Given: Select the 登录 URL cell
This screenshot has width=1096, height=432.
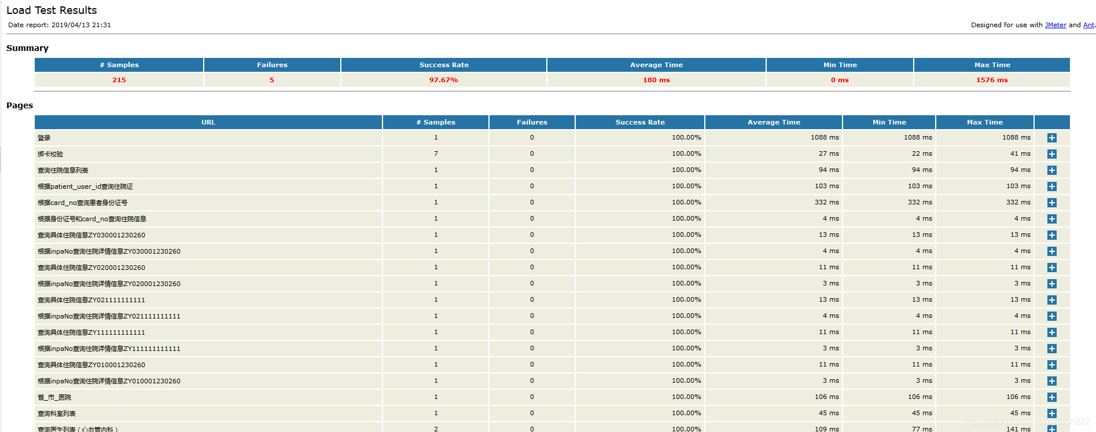Looking at the screenshot, I should coord(208,138).
